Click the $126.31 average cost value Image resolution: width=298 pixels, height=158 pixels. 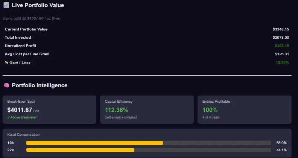282,54
